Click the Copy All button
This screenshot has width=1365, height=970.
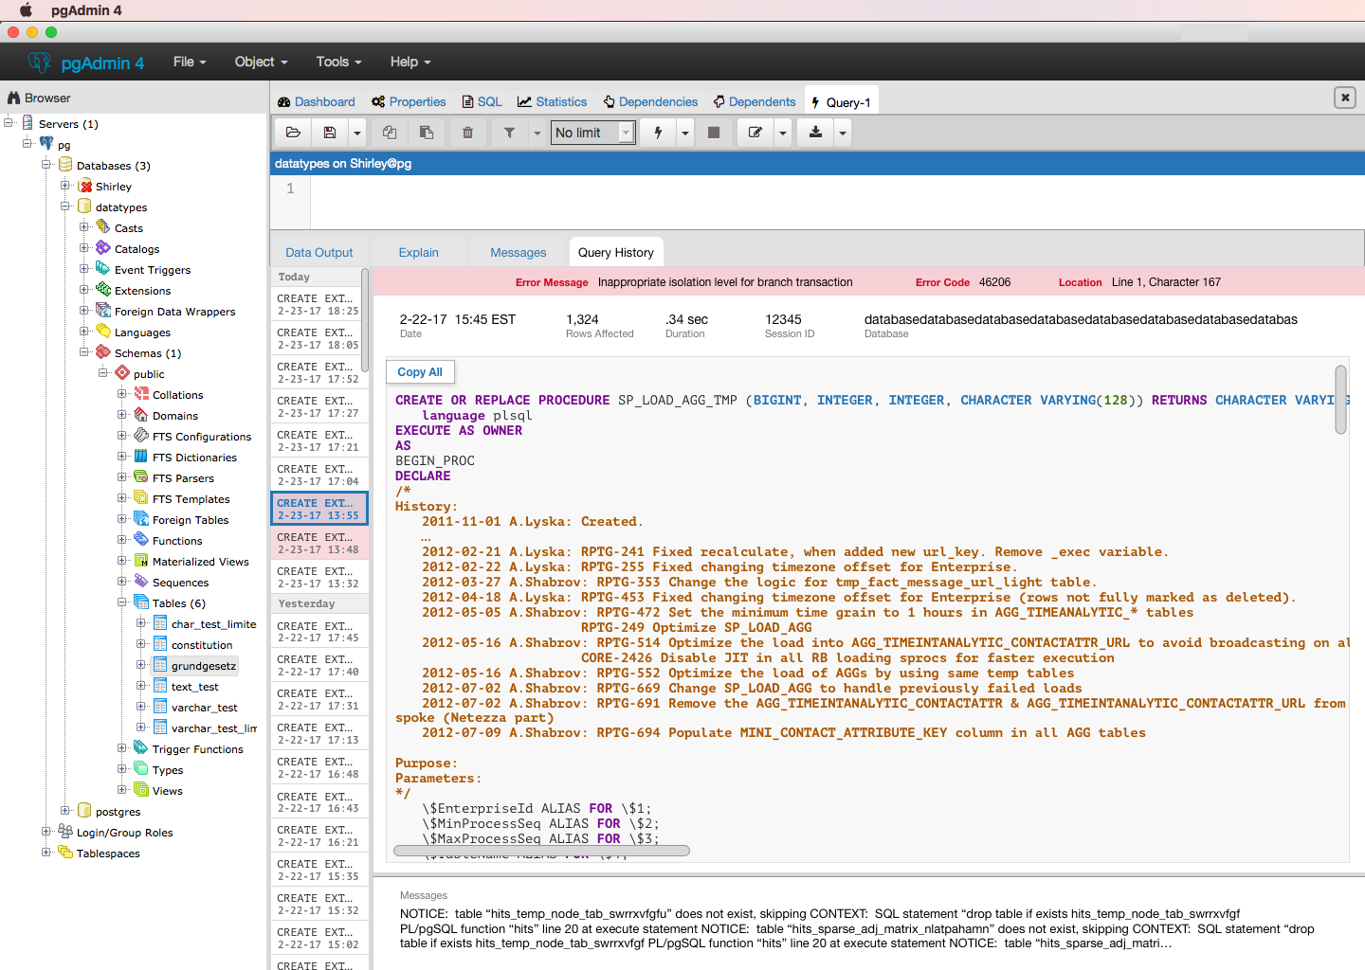click(x=420, y=372)
